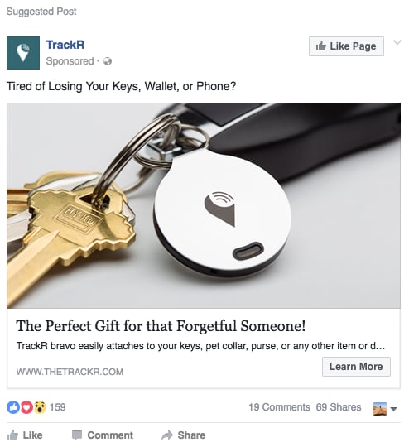The height and width of the screenshot is (447, 409).
Task: Open the profile picture identity selector
Action: coord(380,409)
